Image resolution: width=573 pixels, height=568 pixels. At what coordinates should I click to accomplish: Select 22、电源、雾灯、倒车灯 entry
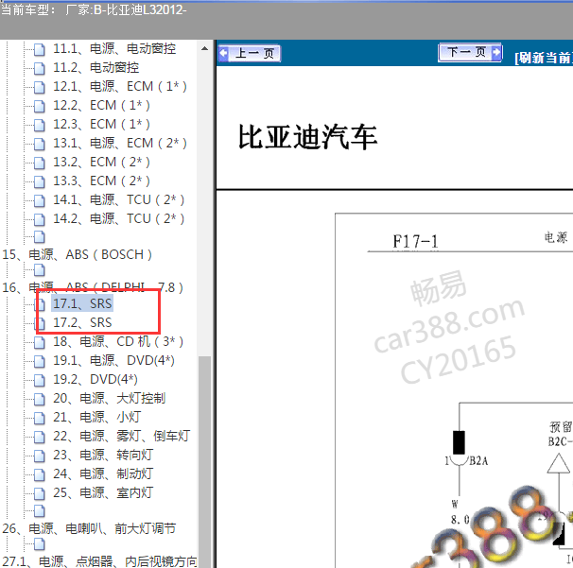[x=122, y=437]
